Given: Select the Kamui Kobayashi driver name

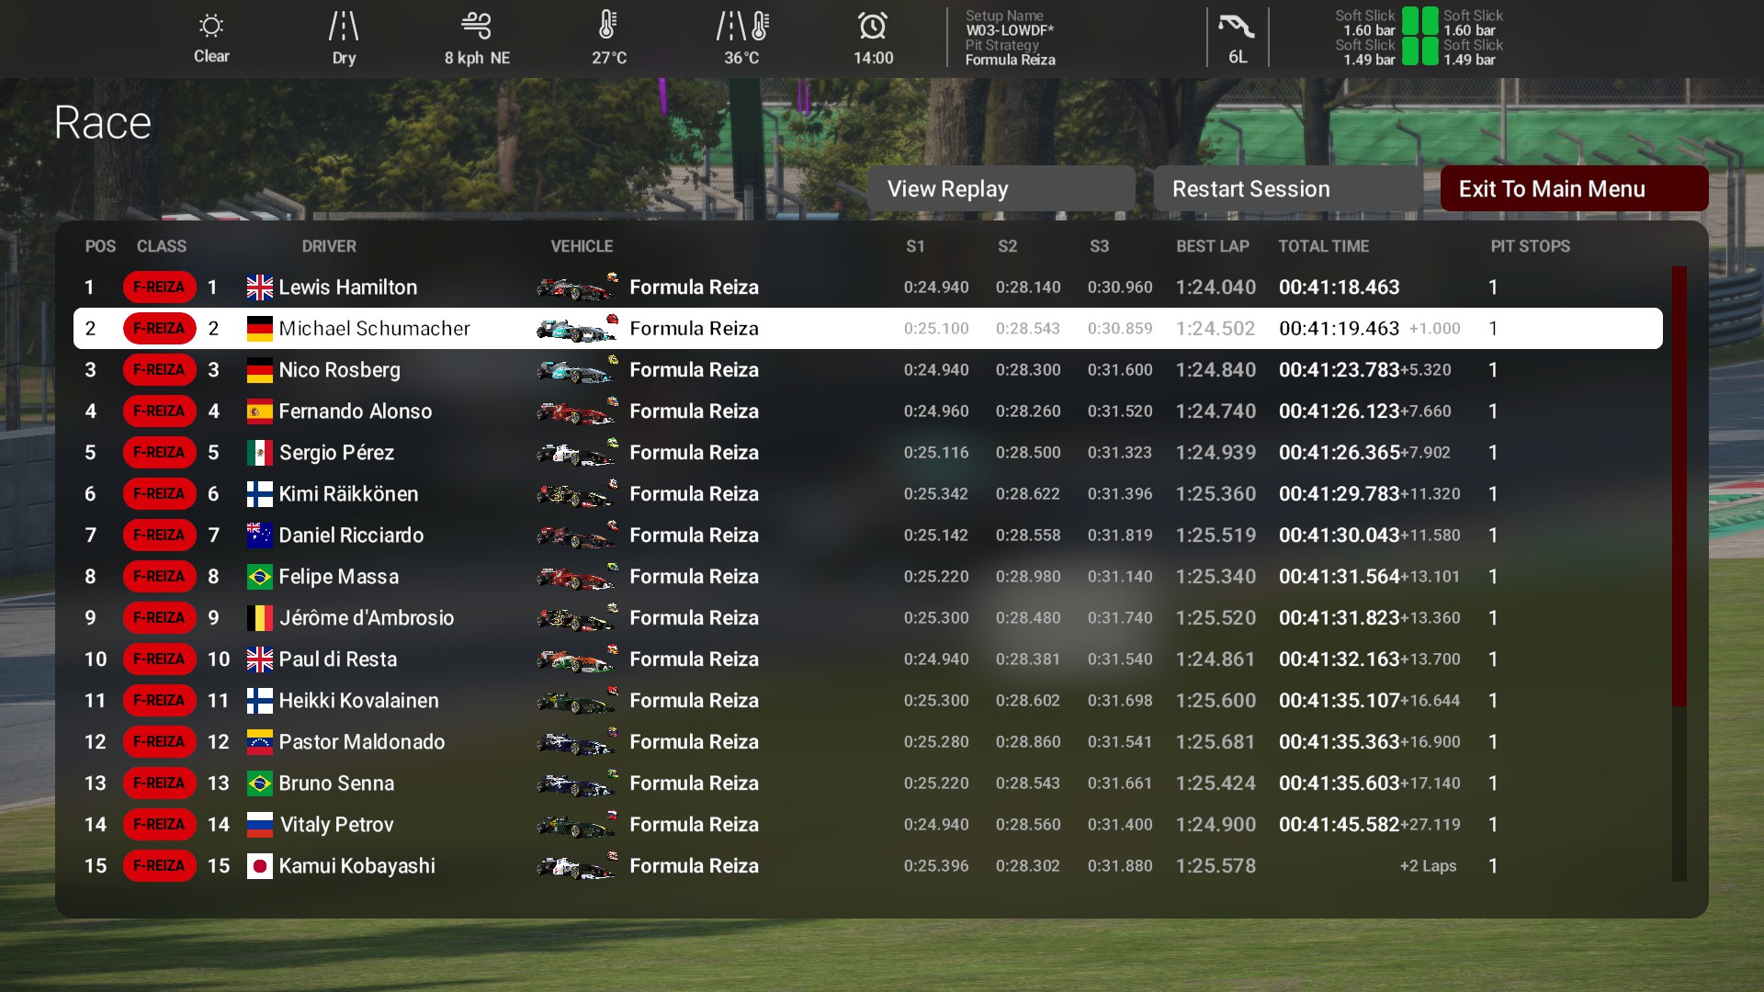Looking at the screenshot, I should 356,866.
